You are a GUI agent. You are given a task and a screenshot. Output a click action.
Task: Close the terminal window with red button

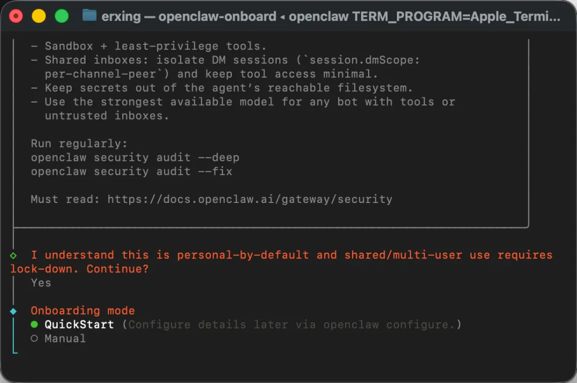pyautogui.click(x=16, y=16)
